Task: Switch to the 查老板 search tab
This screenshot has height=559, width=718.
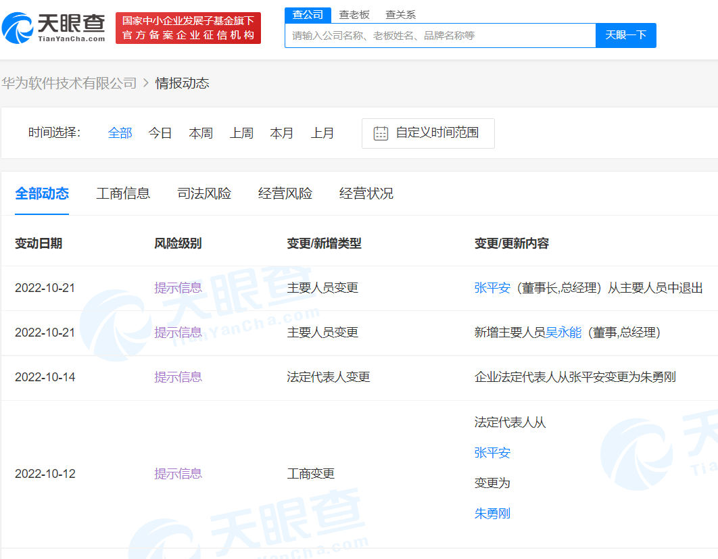Action: pyautogui.click(x=354, y=14)
